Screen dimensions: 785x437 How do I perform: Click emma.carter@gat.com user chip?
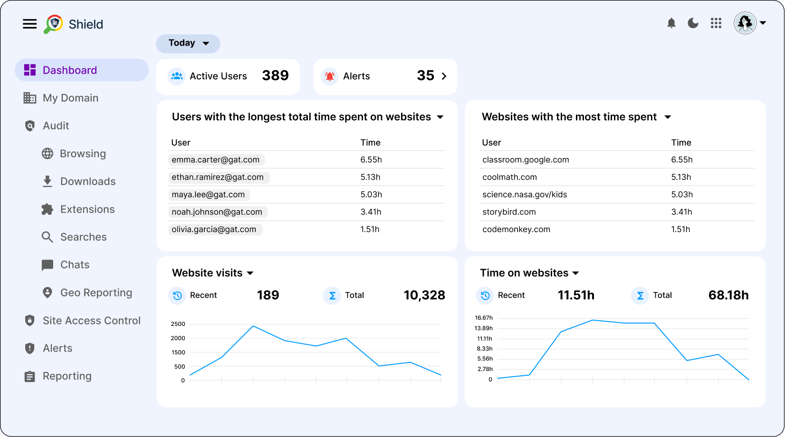pos(216,160)
